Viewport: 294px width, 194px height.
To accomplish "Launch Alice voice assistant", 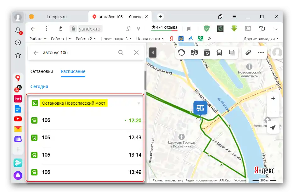I will tap(18, 175).
